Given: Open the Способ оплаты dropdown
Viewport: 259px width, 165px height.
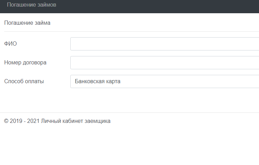Looking at the screenshot, I should (164, 81).
